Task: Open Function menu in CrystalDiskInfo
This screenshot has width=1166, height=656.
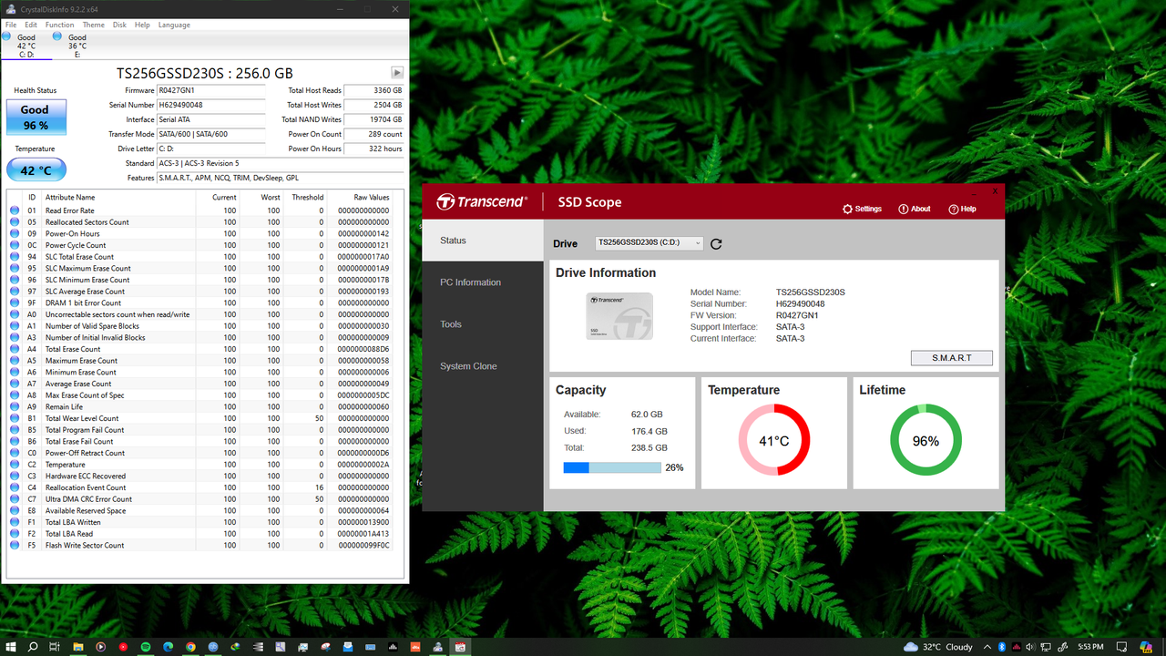Action: click(x=60, y=25)
